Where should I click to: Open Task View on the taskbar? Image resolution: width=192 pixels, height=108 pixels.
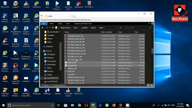pyautogui.click(x=58, y=105)
